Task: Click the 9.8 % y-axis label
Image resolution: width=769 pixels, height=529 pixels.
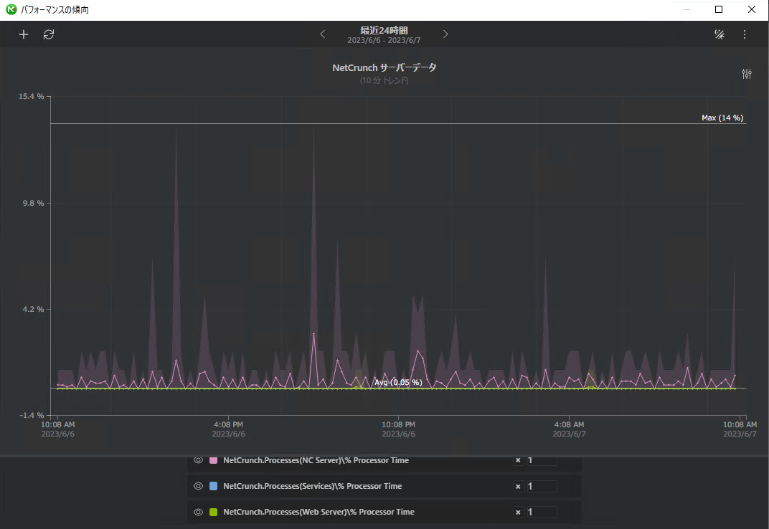Action: coord(33,203)
